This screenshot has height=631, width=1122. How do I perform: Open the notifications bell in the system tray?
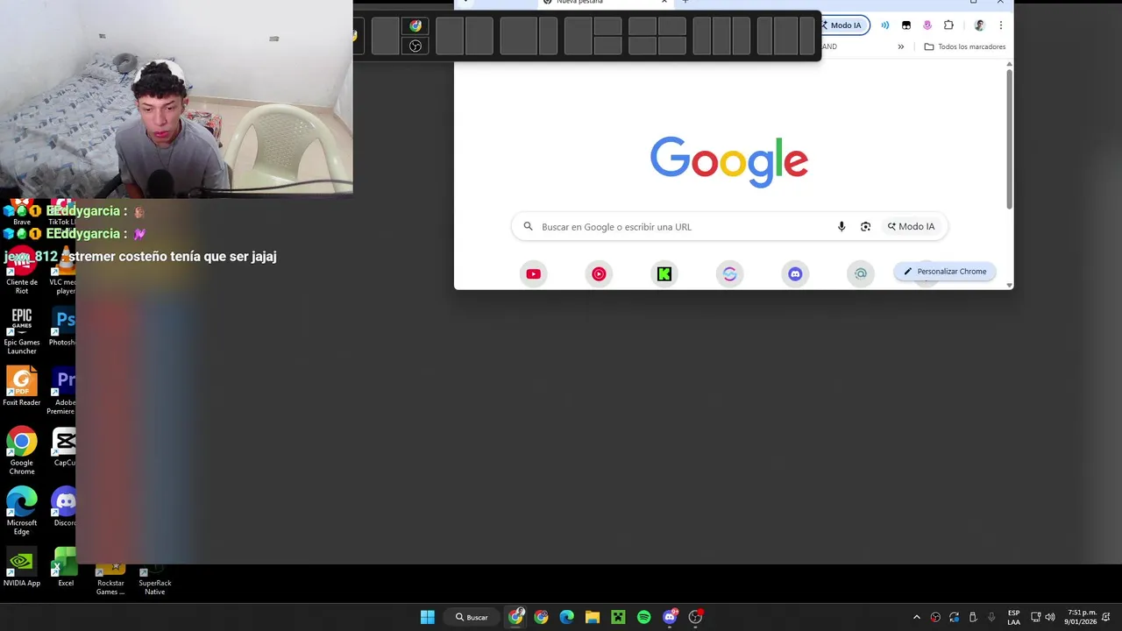point(1108,617)
